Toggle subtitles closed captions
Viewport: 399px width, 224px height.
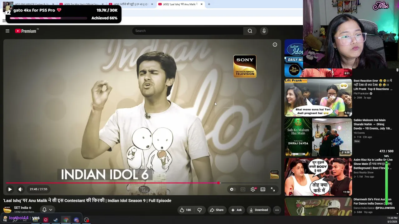click(243, 189)
